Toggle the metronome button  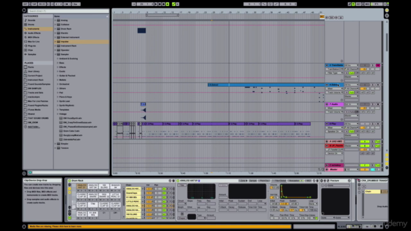coord(67,4)
